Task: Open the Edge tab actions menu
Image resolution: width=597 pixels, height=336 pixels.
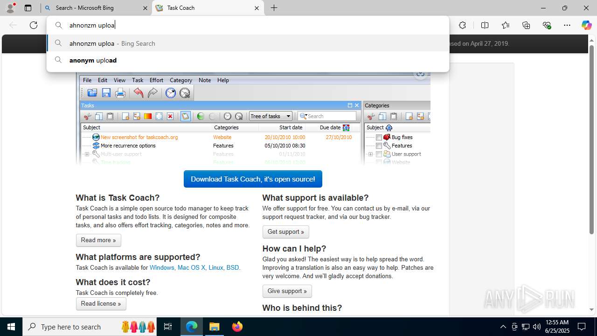Action: click(28, 8)
